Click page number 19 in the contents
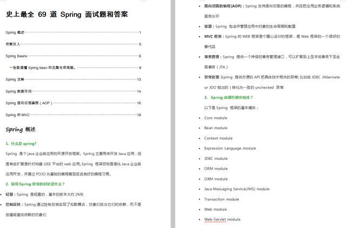 coord(139,115)
